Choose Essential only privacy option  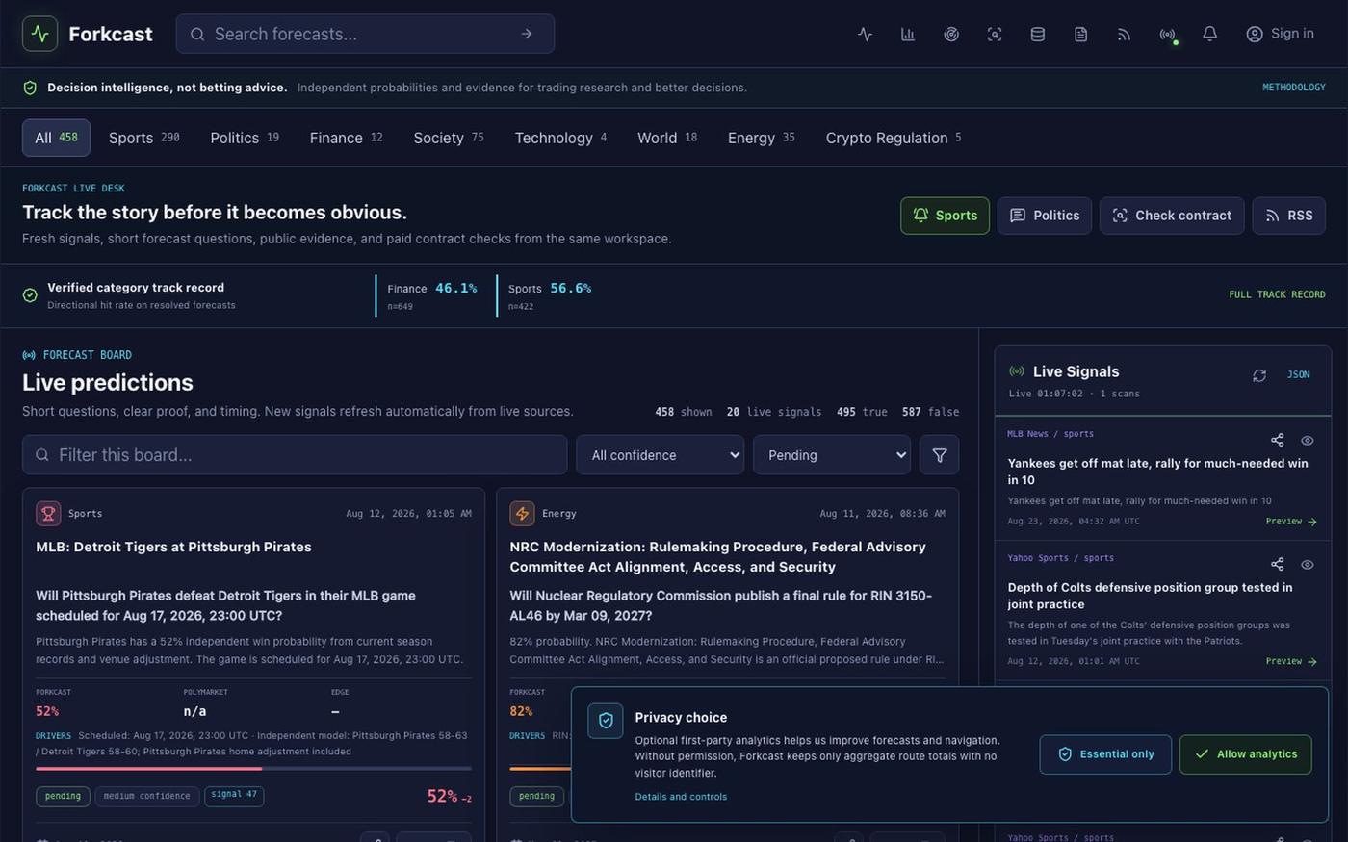tap(1105, 754)
